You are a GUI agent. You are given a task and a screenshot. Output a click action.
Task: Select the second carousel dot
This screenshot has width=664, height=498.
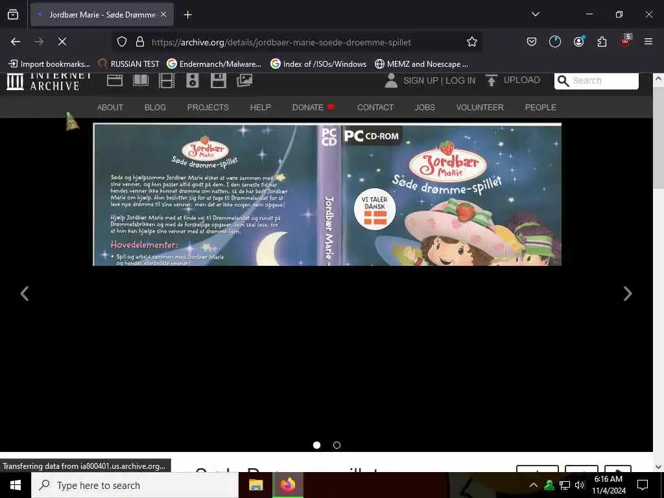(x=337, y=445)
